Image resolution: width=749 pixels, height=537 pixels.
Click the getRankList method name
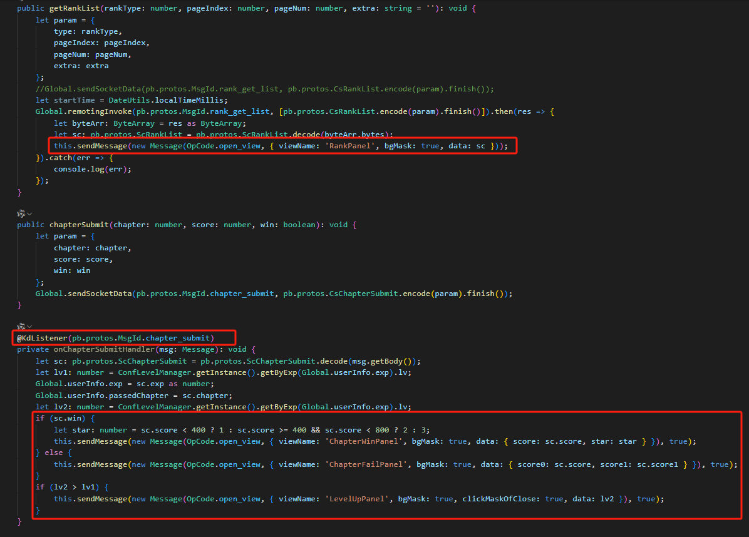(75, 8)
